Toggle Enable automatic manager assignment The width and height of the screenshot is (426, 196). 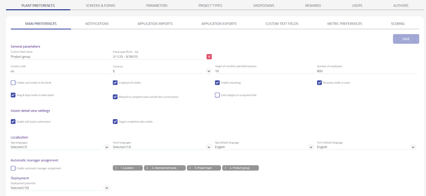pyautogui.click(x=13, y=168)
